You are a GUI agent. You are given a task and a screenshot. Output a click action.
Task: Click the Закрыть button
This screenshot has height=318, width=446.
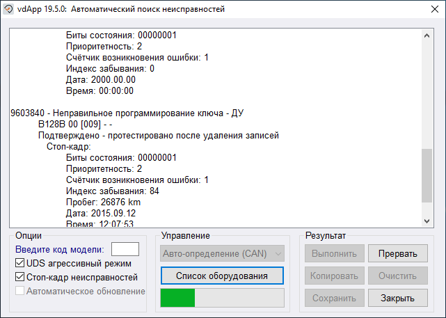coord(398,298)
